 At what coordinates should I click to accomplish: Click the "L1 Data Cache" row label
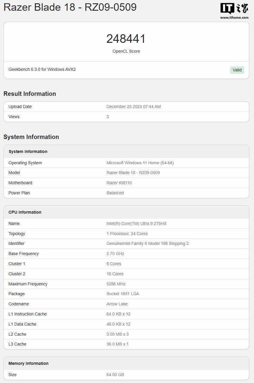(x=22, y=324)
